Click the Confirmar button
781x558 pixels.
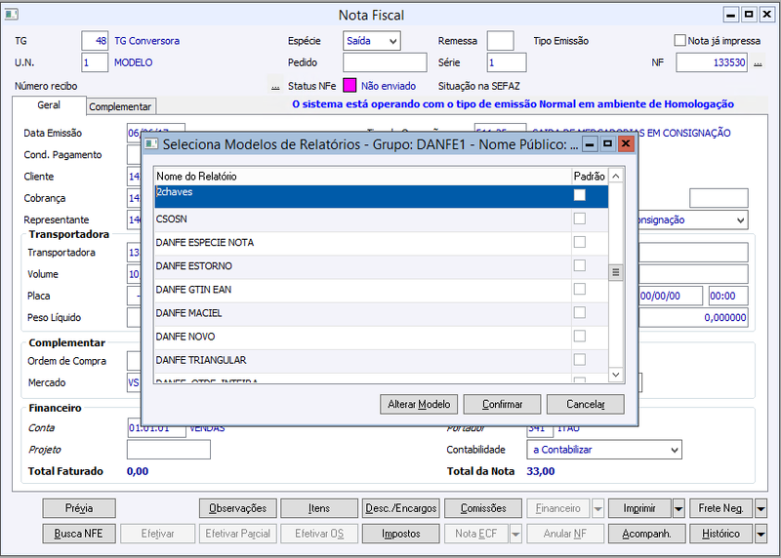click(x=502, y=404)
